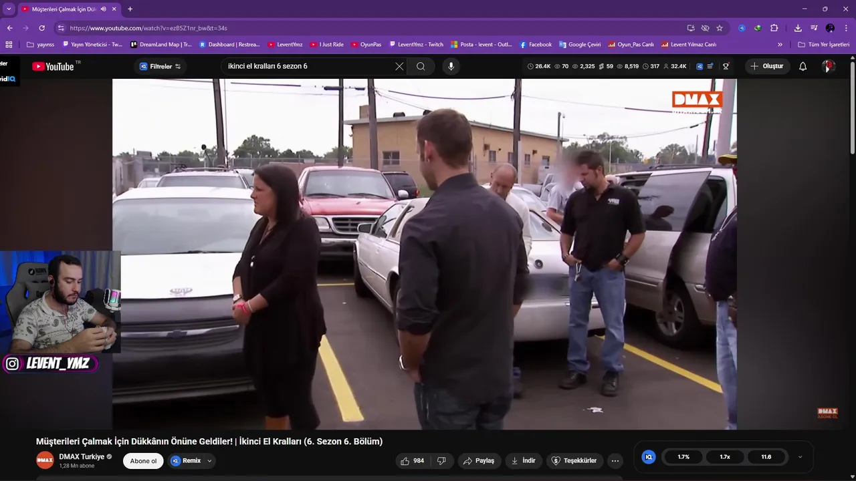
Task: Open Chrome three-dot menu
Action: coord(846,28)
